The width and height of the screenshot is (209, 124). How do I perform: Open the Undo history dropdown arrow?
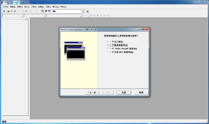(x=33, y=11)
